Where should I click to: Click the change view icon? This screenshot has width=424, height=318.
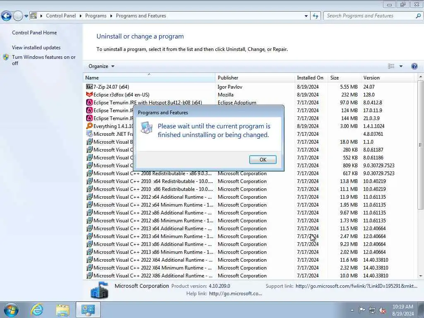pos(391,66)
